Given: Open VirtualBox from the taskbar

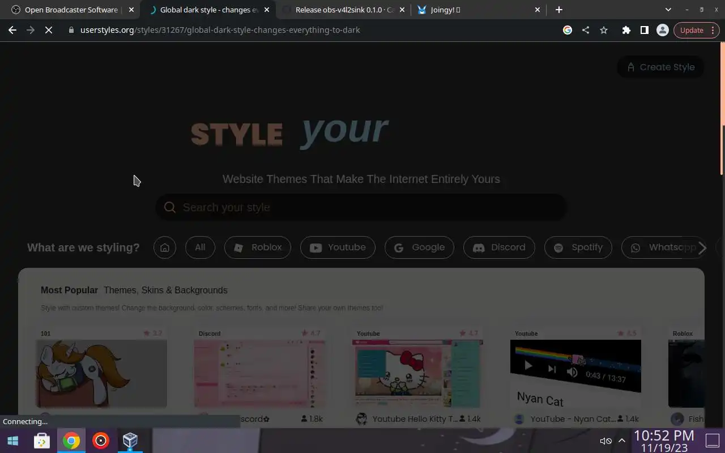Looking at the screenshot, I should click(x=130, y=441).
